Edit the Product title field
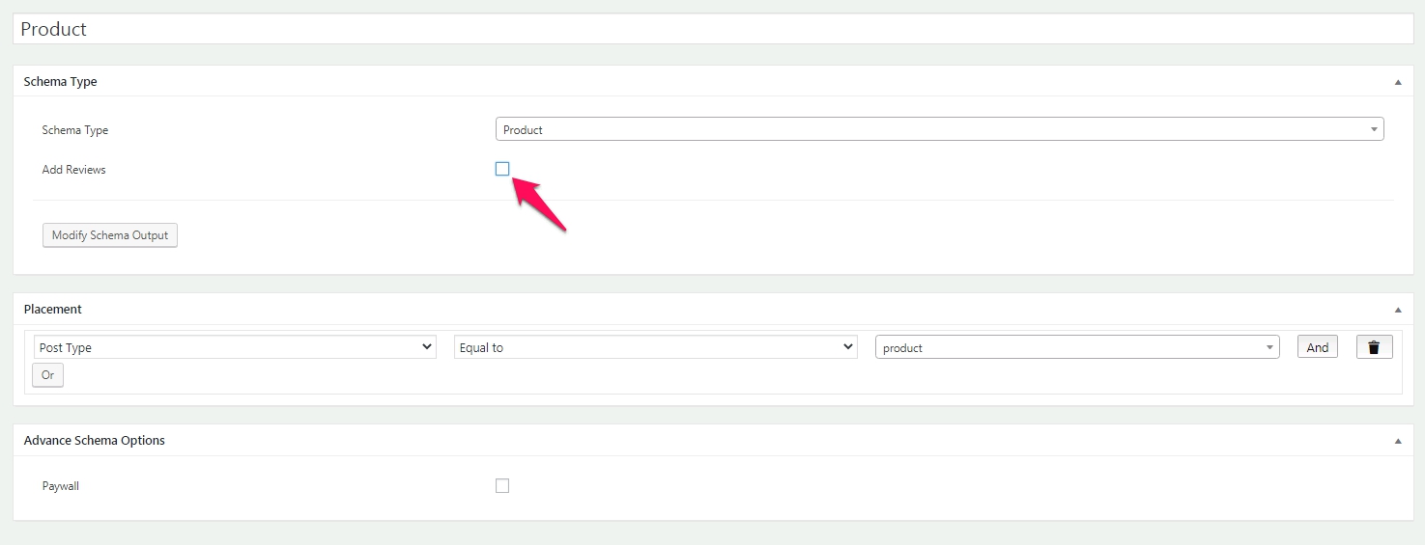Image resolution: width=1425 pixels, height=545 pixels. point(713,29)
